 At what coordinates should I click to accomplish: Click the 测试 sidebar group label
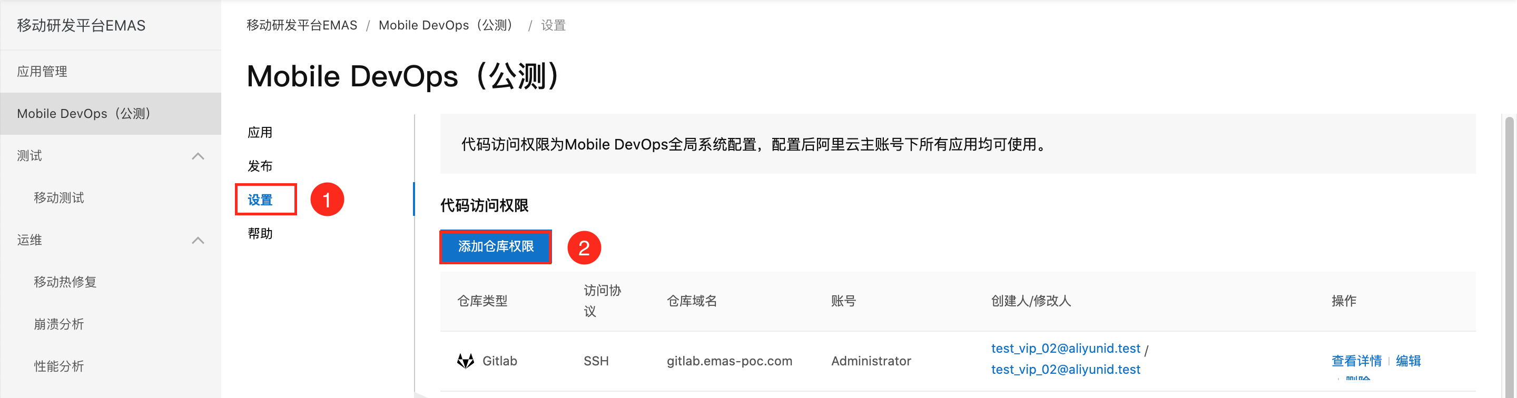(29, 156)
